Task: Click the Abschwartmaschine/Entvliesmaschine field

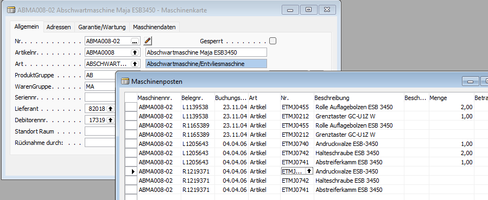Action: (x=206, y=64)
